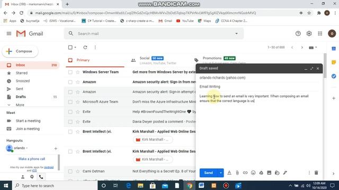
Task: Insert files using Google Drive icon
Action: pos(261,173)
